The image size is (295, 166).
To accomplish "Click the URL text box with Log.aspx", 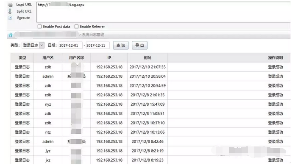I will (x=163, y=12).
